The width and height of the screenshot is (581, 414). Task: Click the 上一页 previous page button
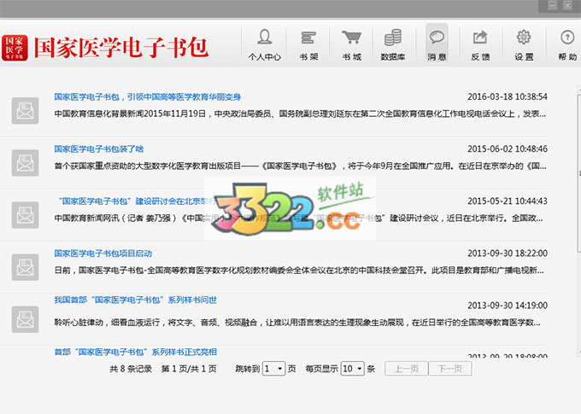[x=406, y=369]
